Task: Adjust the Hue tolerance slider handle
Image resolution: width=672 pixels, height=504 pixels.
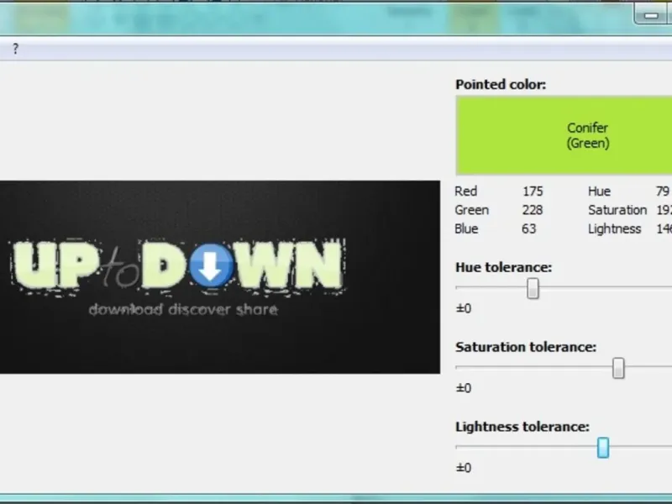Action: (x=533, y=288)
